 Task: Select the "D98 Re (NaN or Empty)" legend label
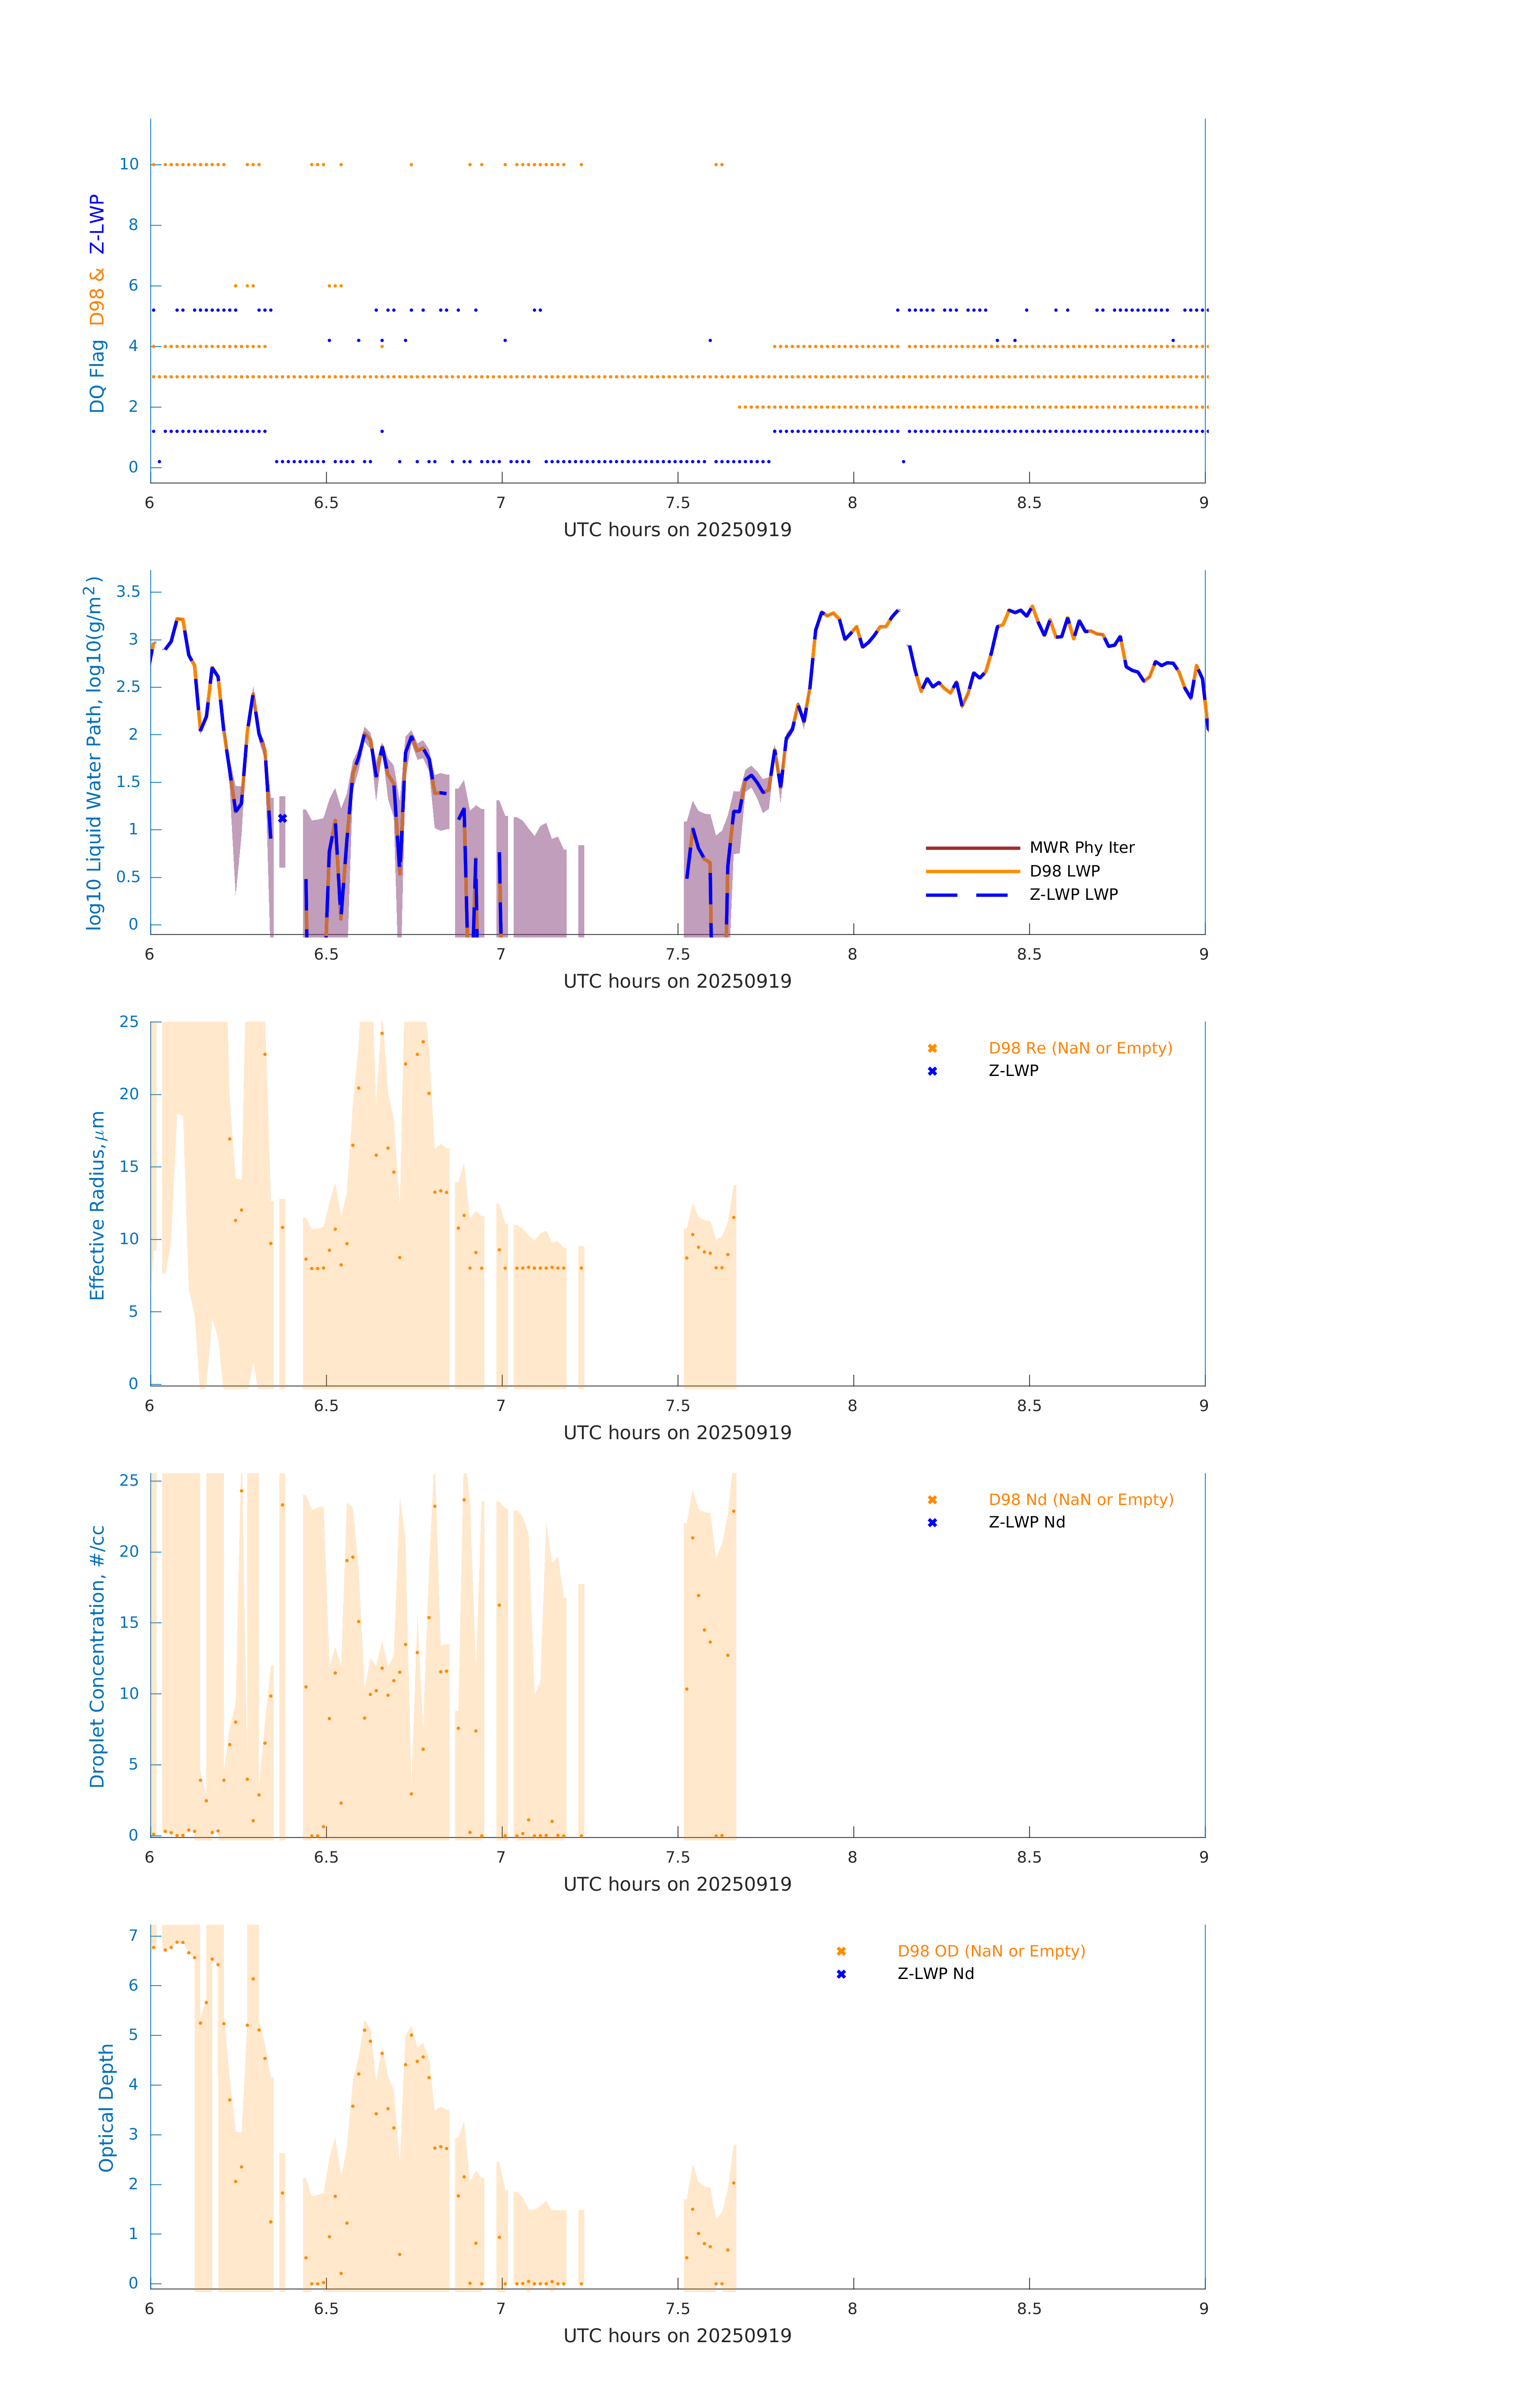tap(1080, 1049)
